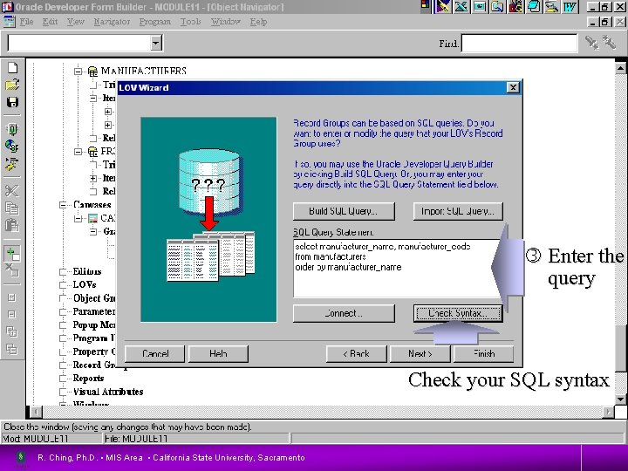
Task: Click the Paste clipboard icon
Action: click(x=12, y=225)
